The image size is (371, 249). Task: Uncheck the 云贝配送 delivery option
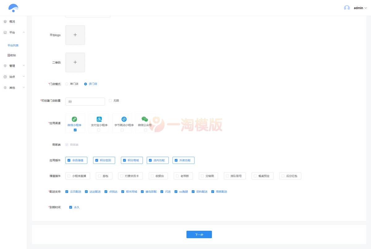click(66, 191)
